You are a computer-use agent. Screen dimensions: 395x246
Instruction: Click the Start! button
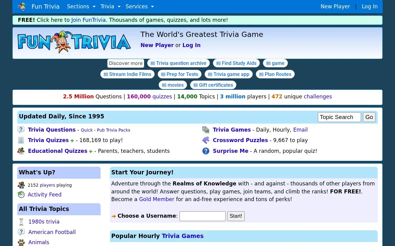click(x=236, y=216)
